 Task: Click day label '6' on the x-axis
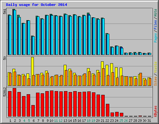34,121
